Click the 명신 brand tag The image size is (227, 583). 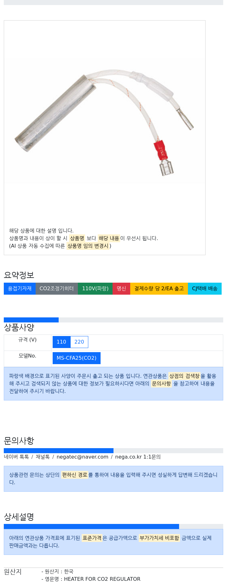121,289
